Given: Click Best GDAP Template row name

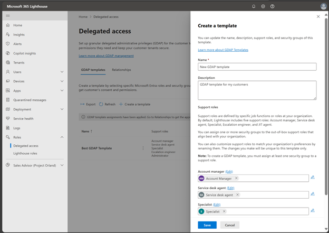Looking at the screenshot, I should [96, 148].
